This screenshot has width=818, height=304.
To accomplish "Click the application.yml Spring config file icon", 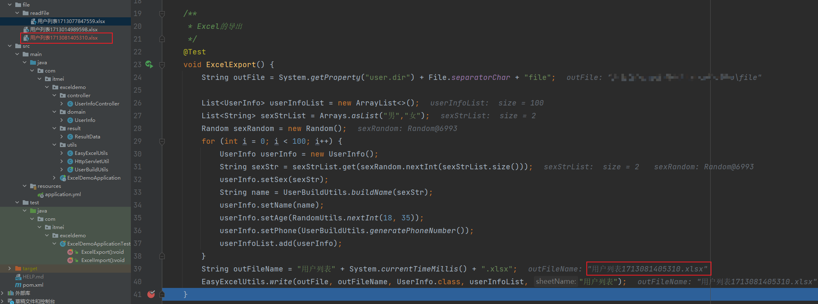I will click(40, 194).
